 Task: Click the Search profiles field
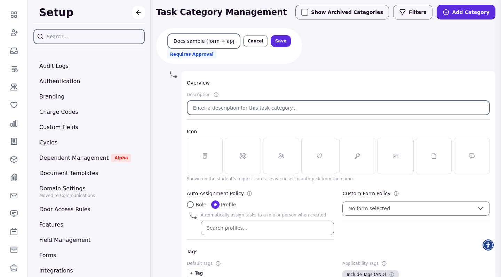267,228
